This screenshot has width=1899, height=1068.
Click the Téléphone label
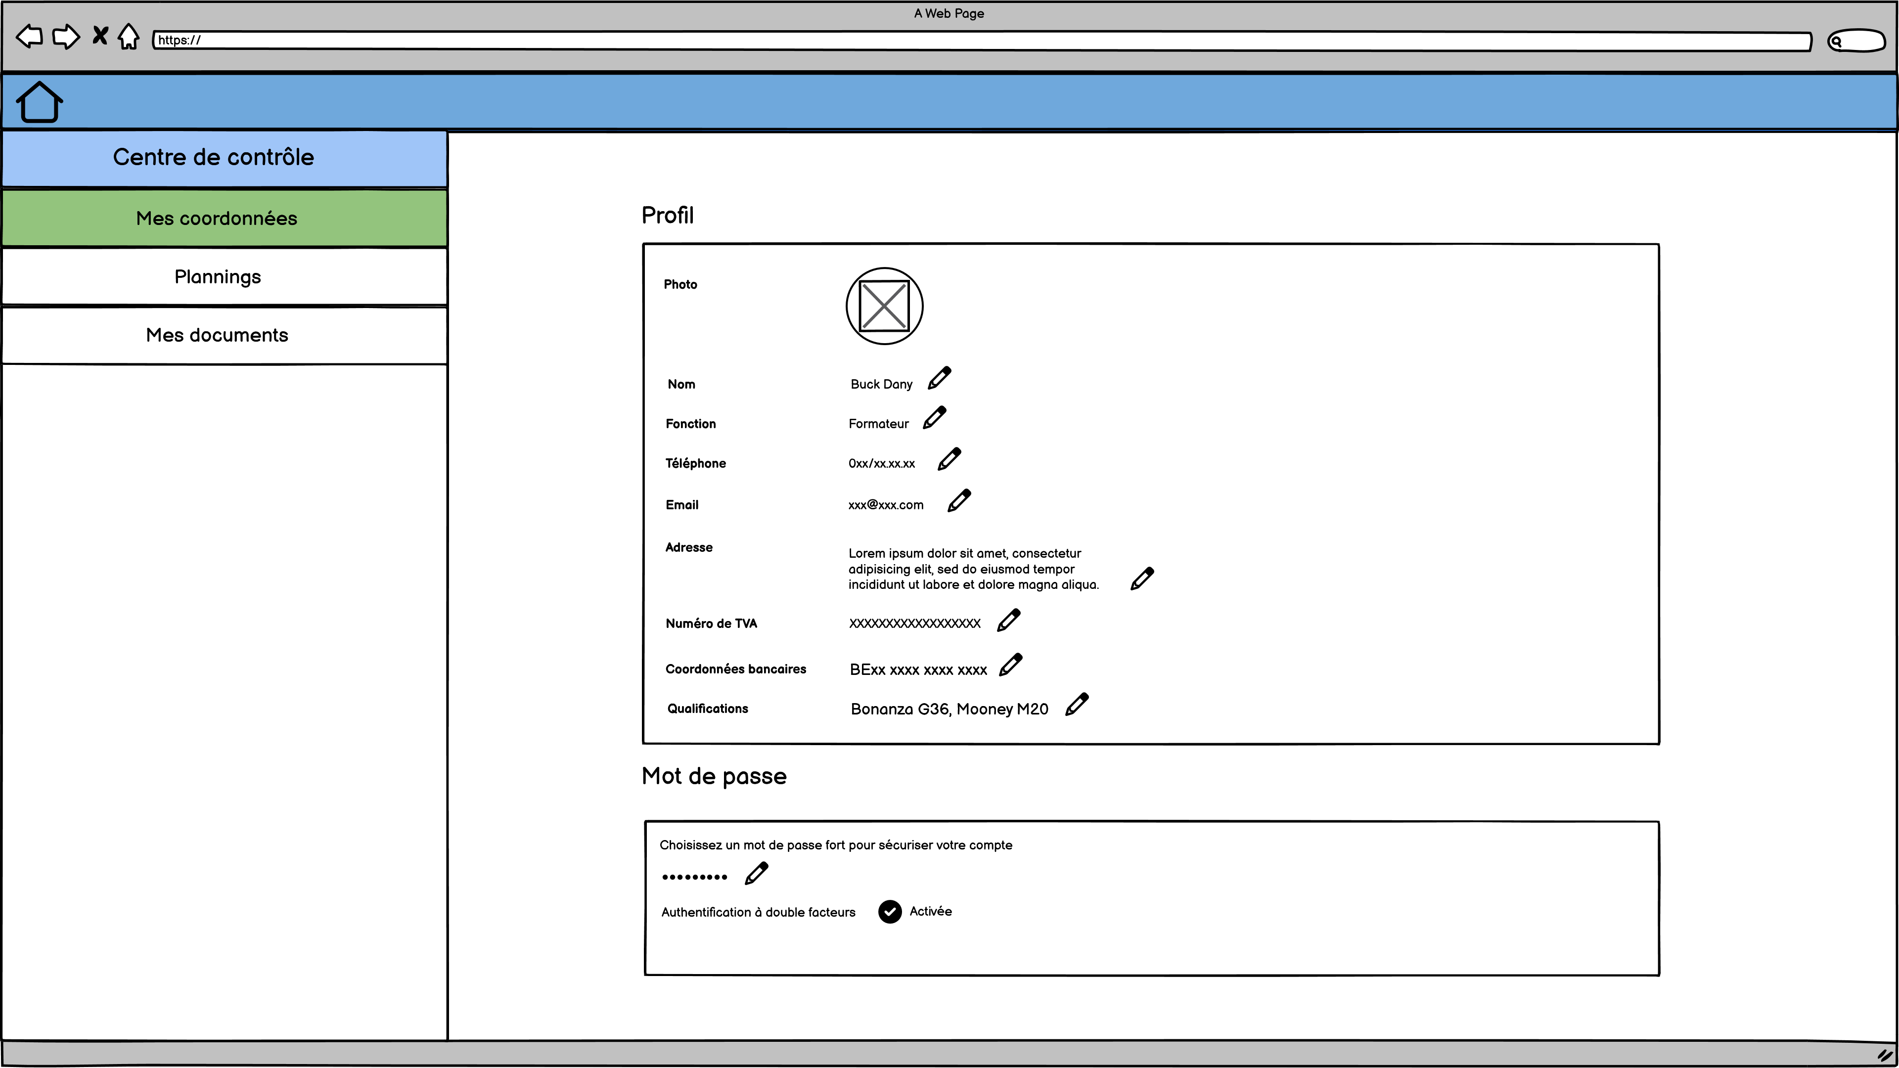[696, 464]
